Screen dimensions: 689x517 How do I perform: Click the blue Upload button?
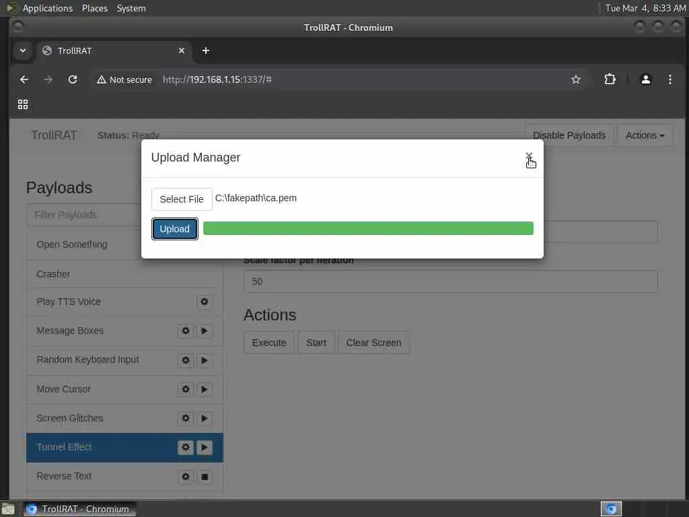[174, 229]
